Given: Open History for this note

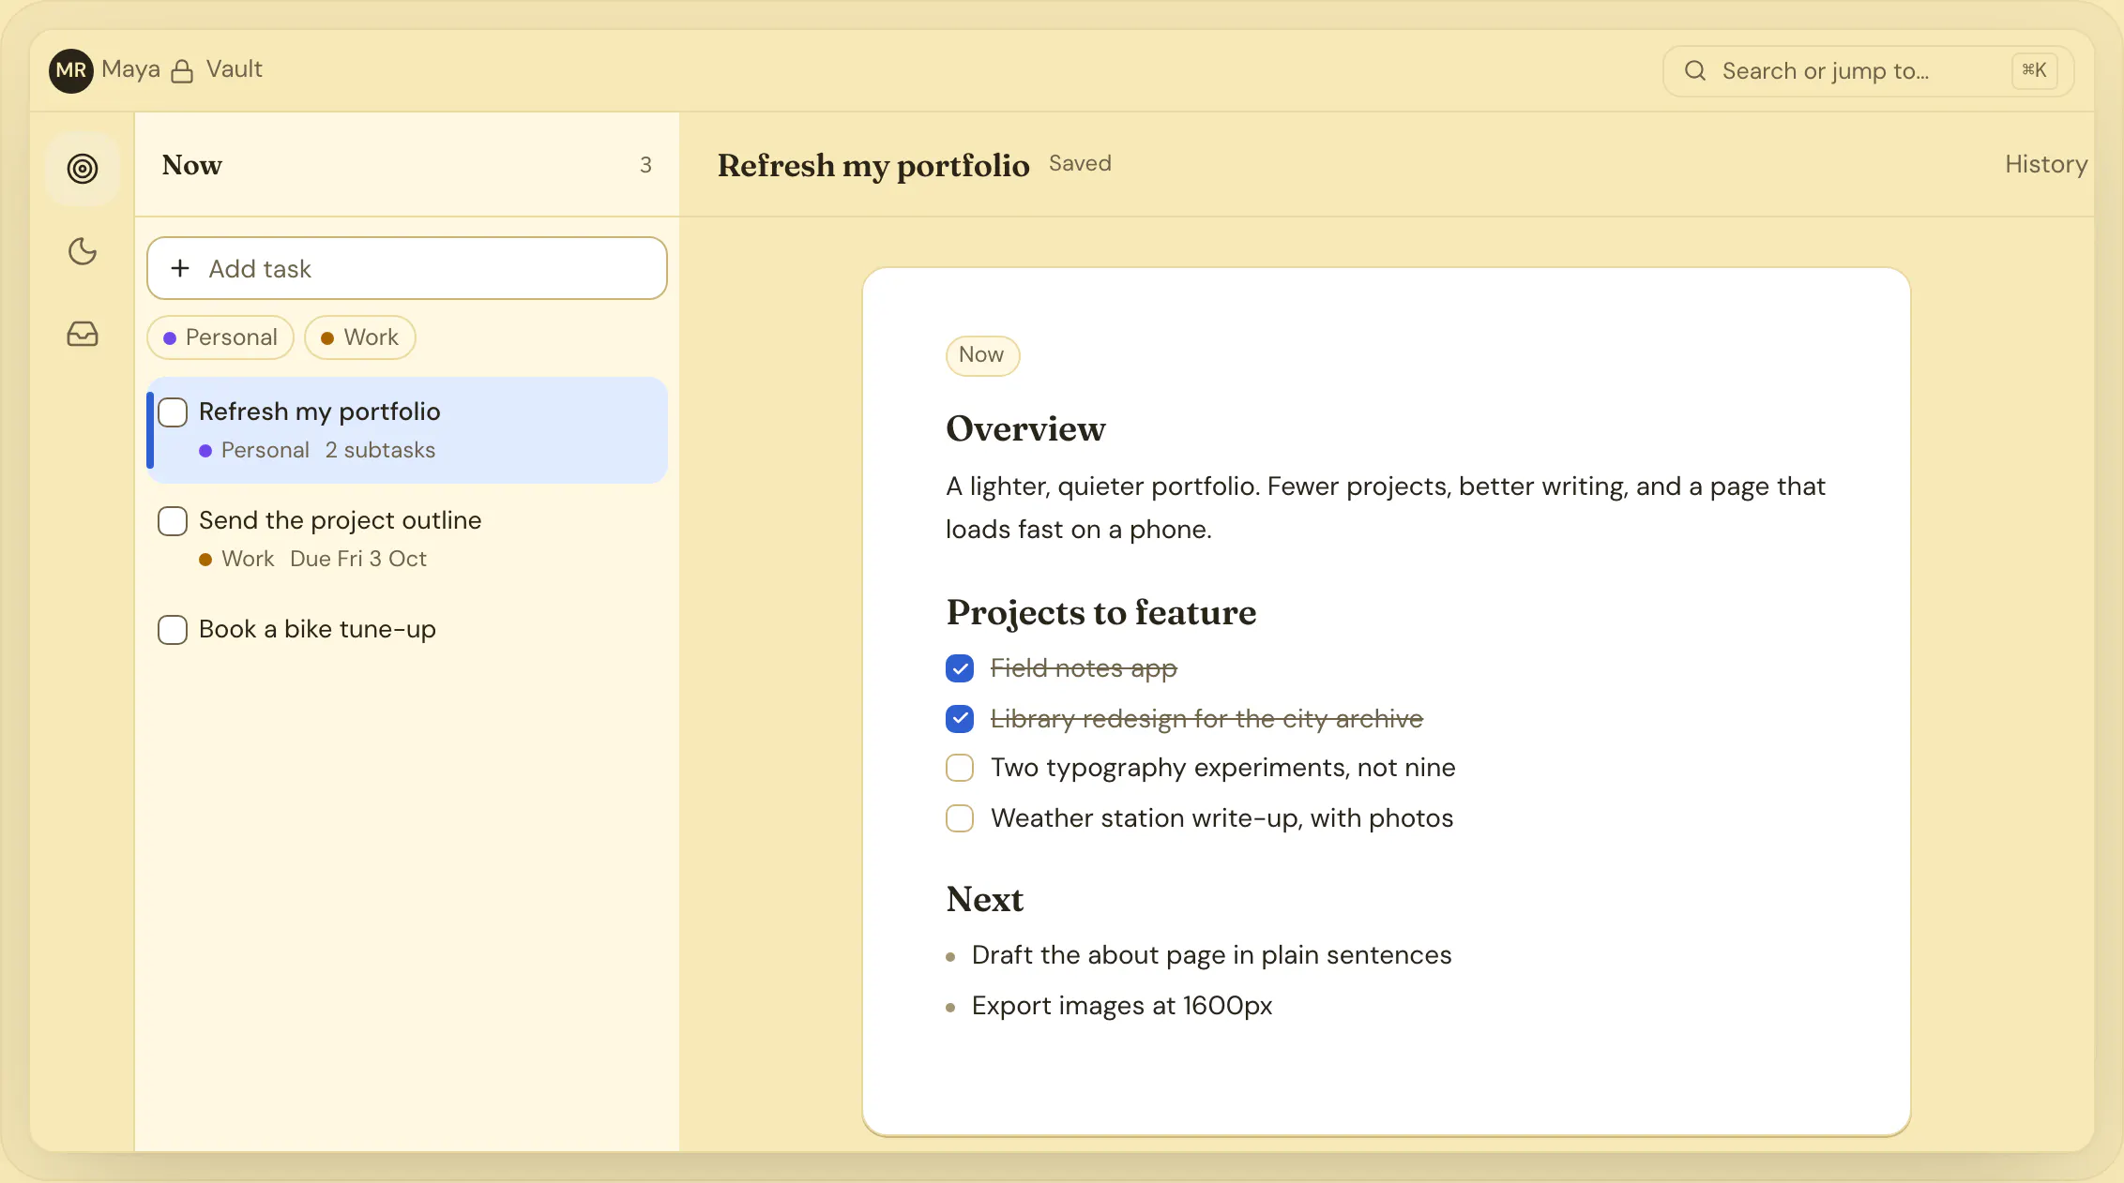Looking at the screenshot, I should coord(2046,164).
